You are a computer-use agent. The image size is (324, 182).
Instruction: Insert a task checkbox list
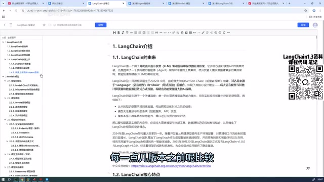click(x=144, y=32)
